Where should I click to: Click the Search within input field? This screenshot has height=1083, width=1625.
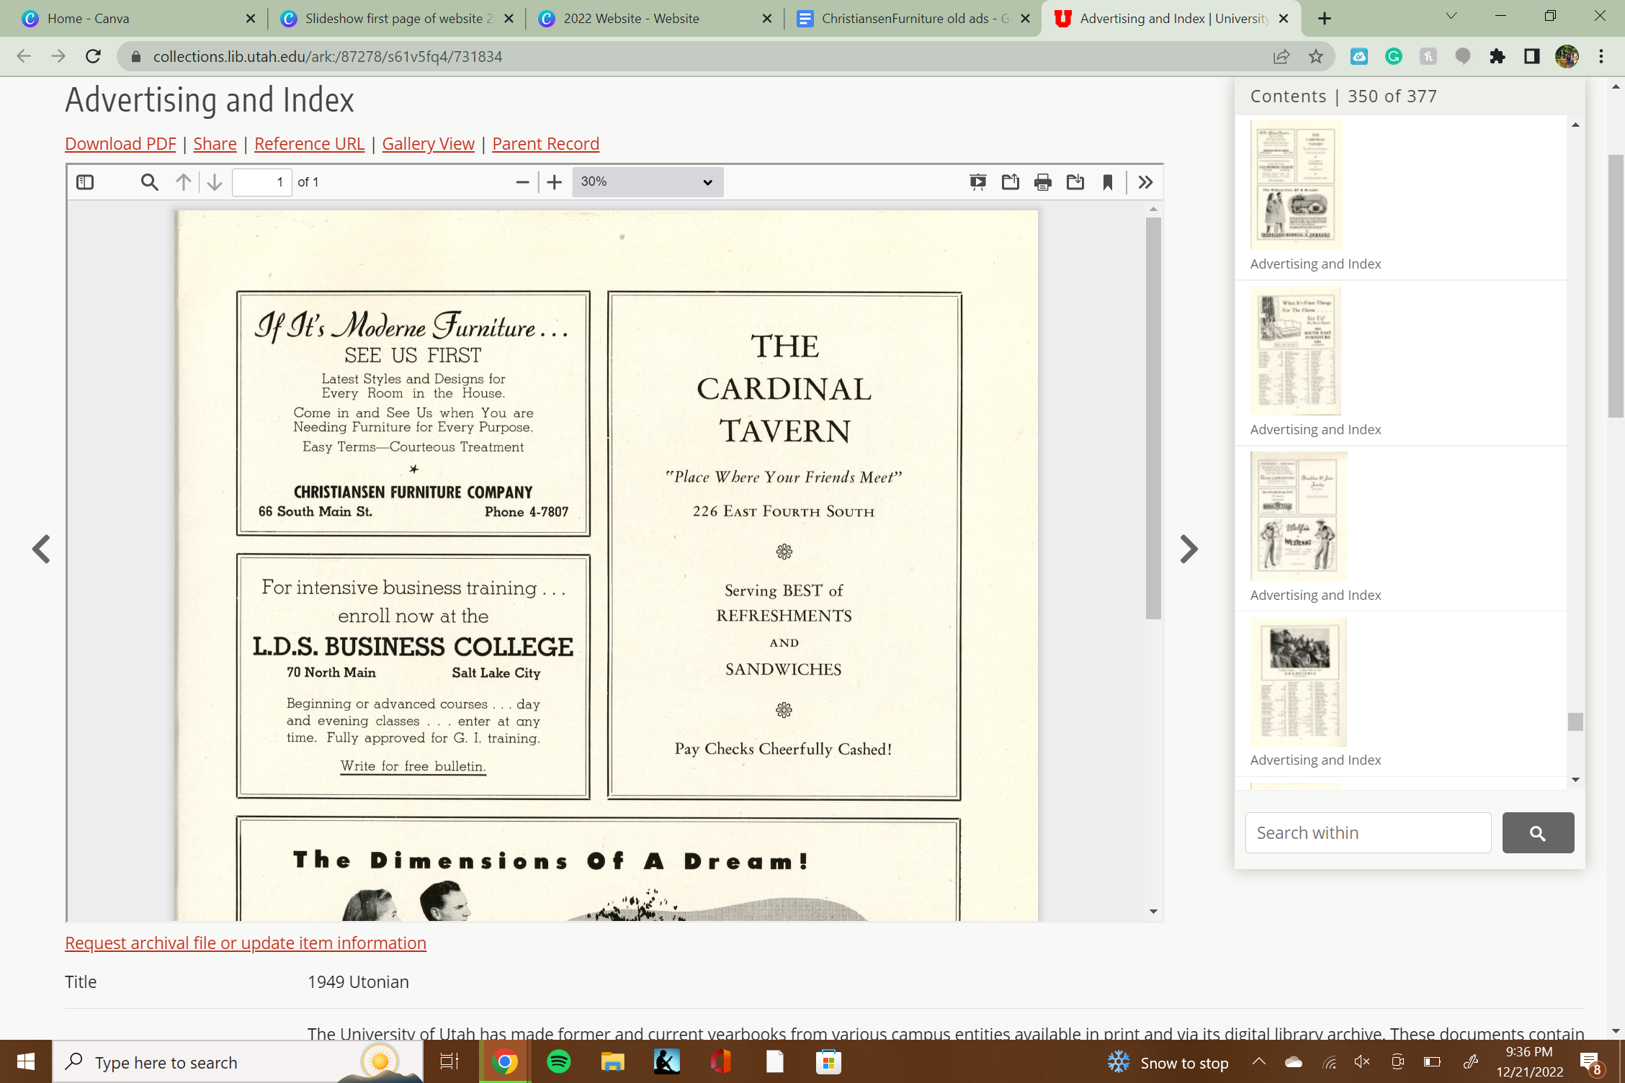pos(1368,833)
